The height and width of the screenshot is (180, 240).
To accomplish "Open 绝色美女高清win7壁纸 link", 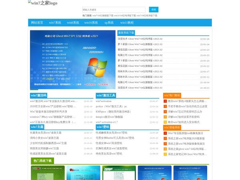I will click(109, 154).
